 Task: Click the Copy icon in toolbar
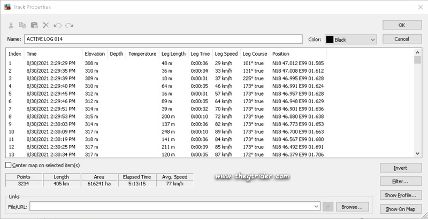click(22, 25)
